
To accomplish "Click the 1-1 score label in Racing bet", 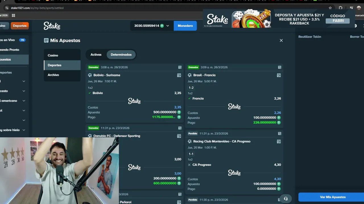I will point(191,154).
